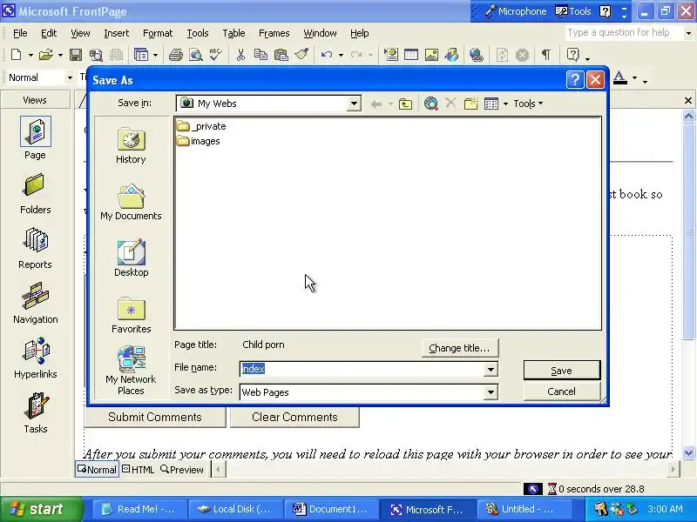Switch to Document1 on the taskbar
This screenshot has height=522, width=697.
tap(330, 509)
